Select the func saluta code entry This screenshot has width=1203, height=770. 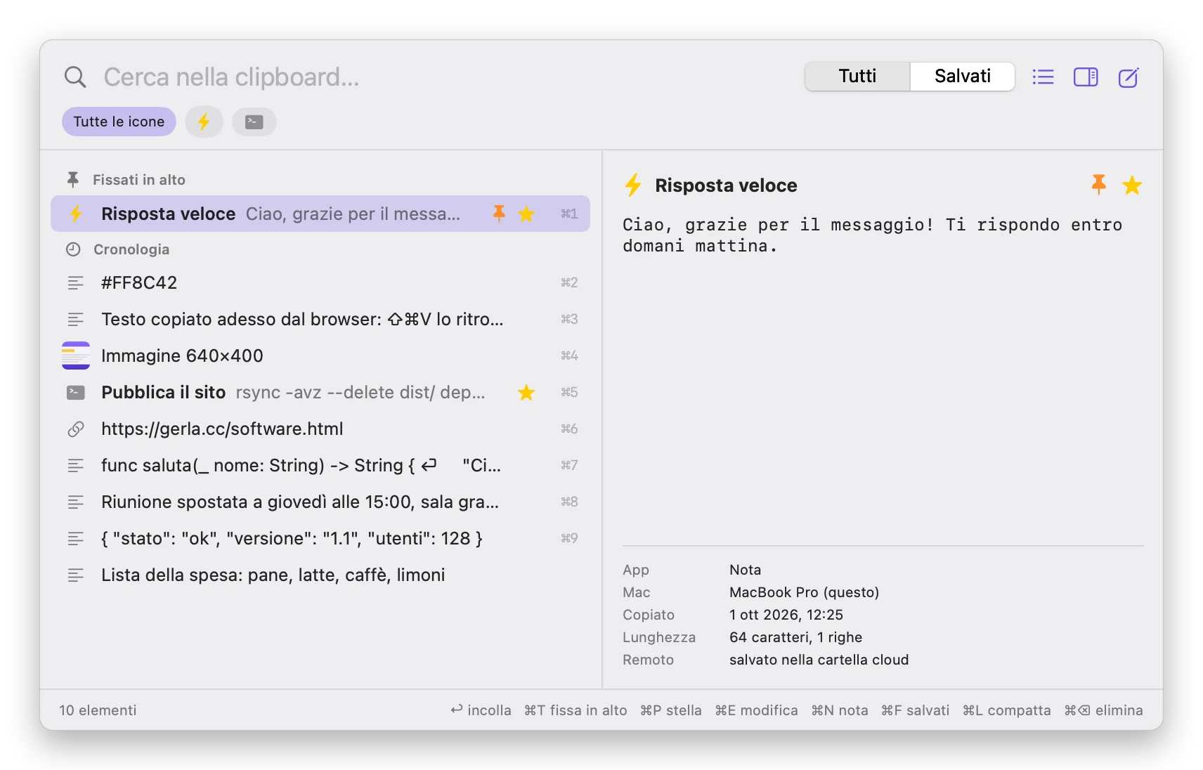tap(320, 465)
